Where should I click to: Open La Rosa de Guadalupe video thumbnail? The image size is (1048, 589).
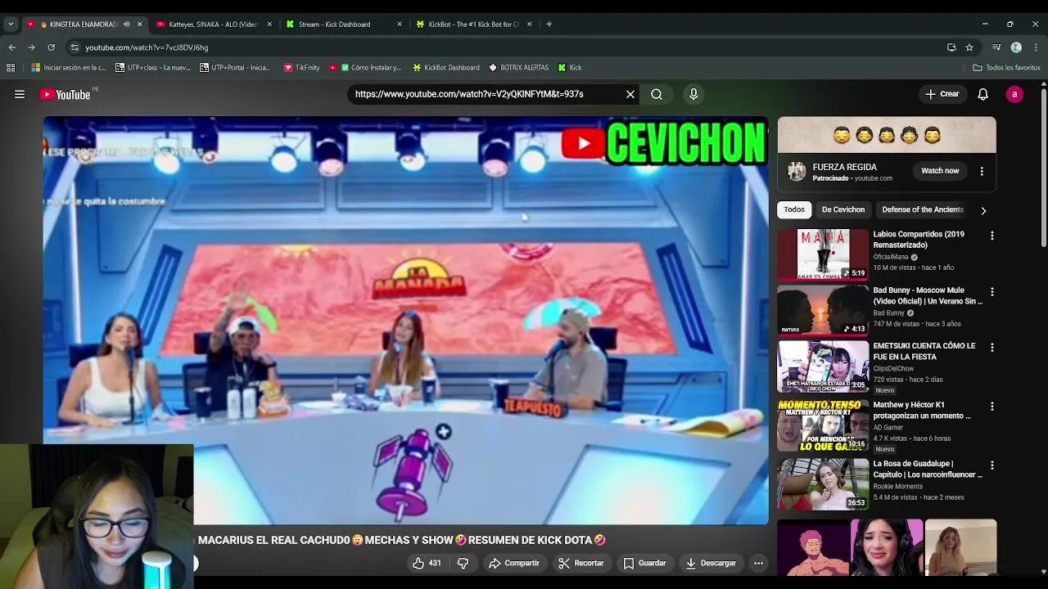click(823, 483)
